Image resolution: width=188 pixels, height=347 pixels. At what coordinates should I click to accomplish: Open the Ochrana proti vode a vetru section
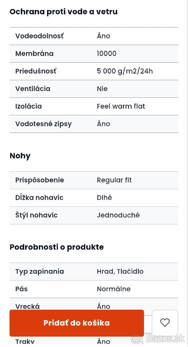(x=64, y=12)
